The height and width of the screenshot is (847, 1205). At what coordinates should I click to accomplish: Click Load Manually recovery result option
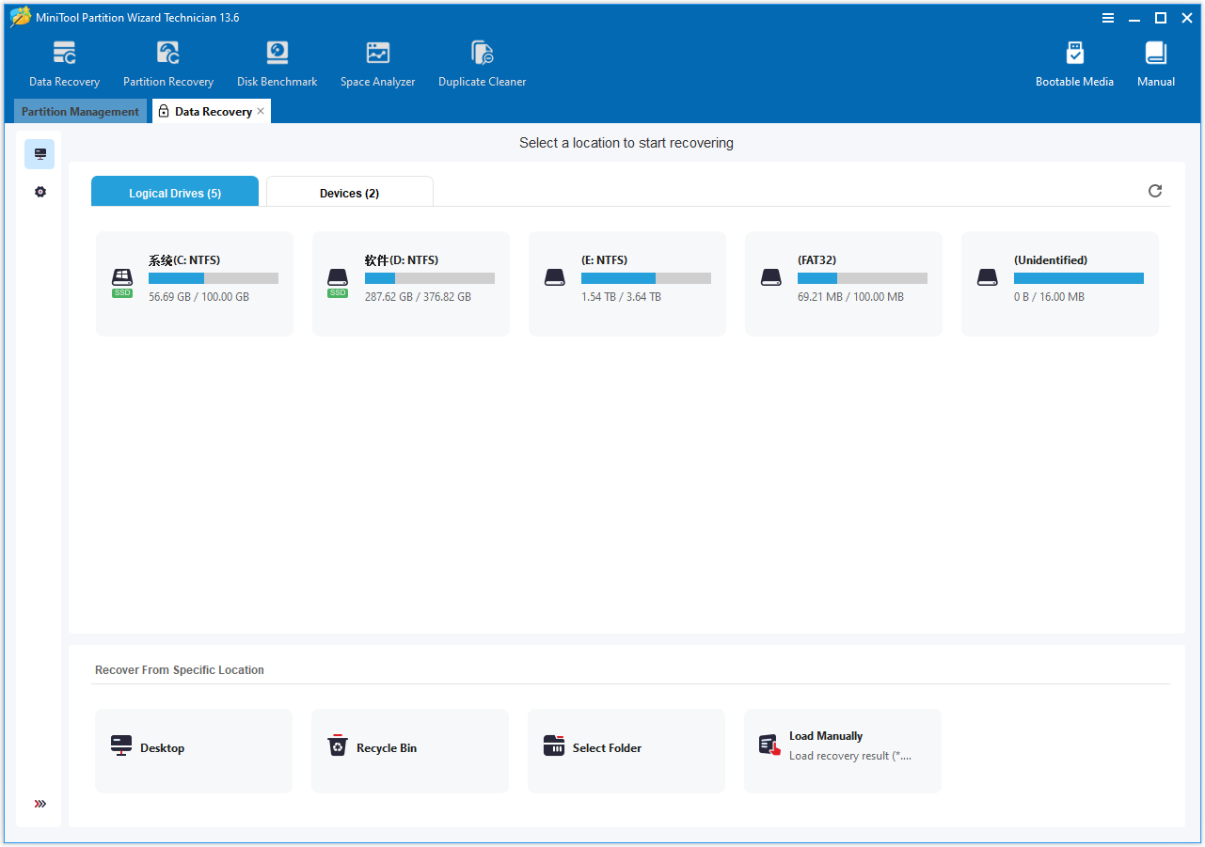842,751
